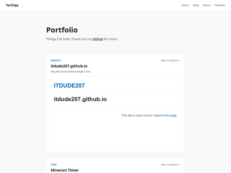Screen dimensions: 231x173
Task: Click the TOOL category tag
Action: pos(54,164)
